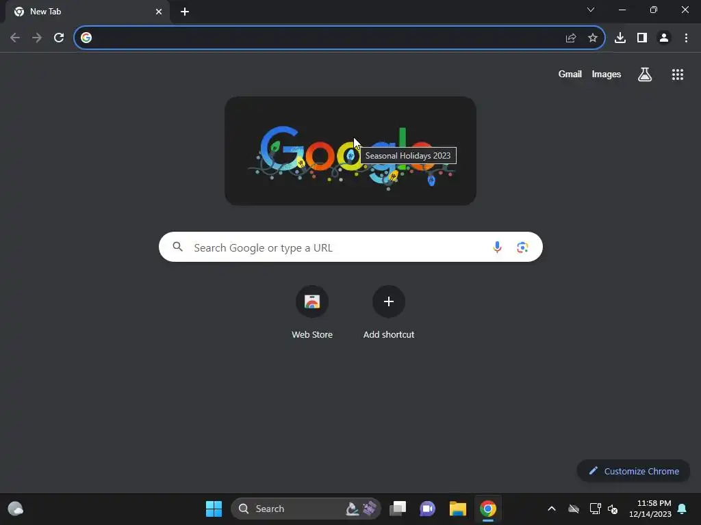Reload the page with the refresh icon
The height and width of the screenshot is (525, 701).
pyautogui.click(x=59, y=38)
